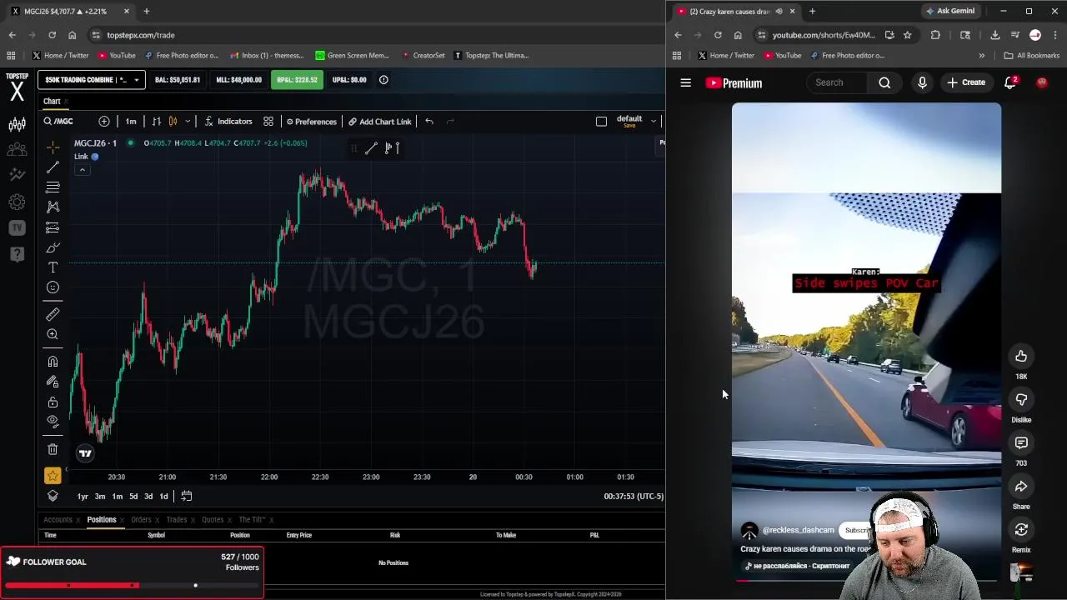Screen dimensions: 1067x600
Task: Dislike the YouTube short
Action: coord(1021,400)
